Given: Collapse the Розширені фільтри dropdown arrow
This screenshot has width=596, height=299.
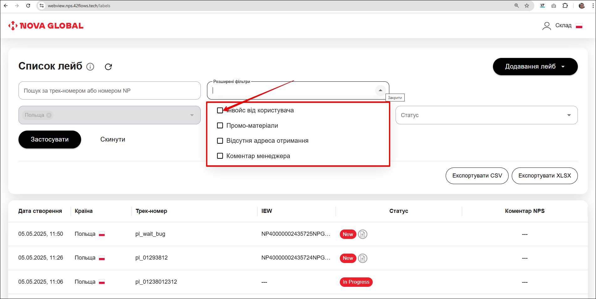Looking at the screenshot, I should pos(380,90).
